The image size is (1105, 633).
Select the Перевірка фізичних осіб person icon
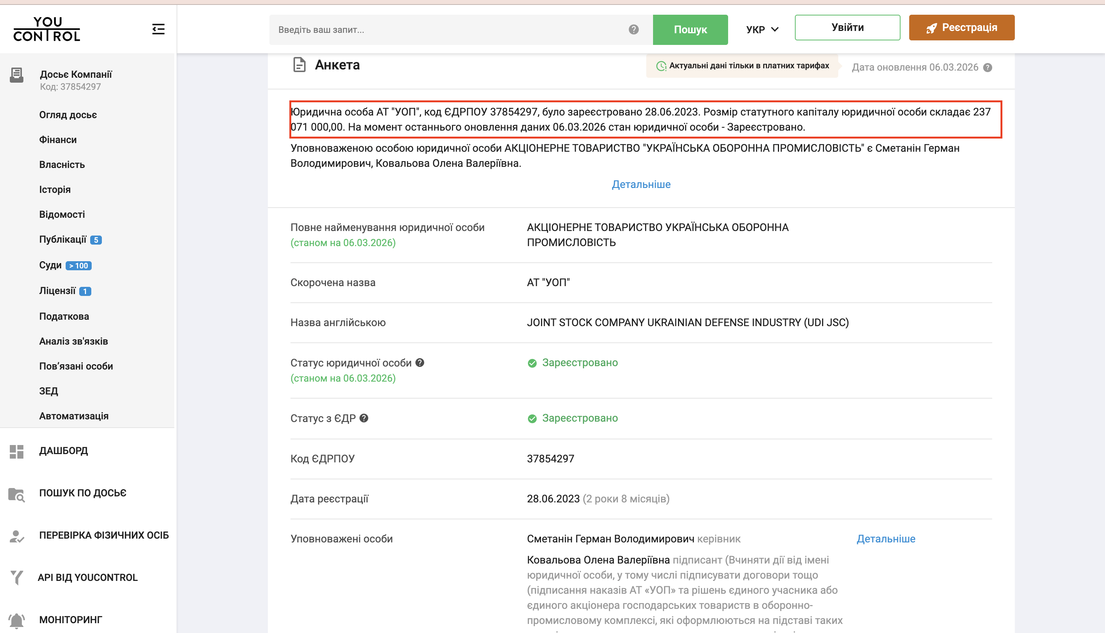tap(17, 536)
